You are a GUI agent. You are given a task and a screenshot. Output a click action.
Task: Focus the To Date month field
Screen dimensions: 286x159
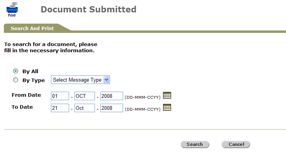pos(85,108)
